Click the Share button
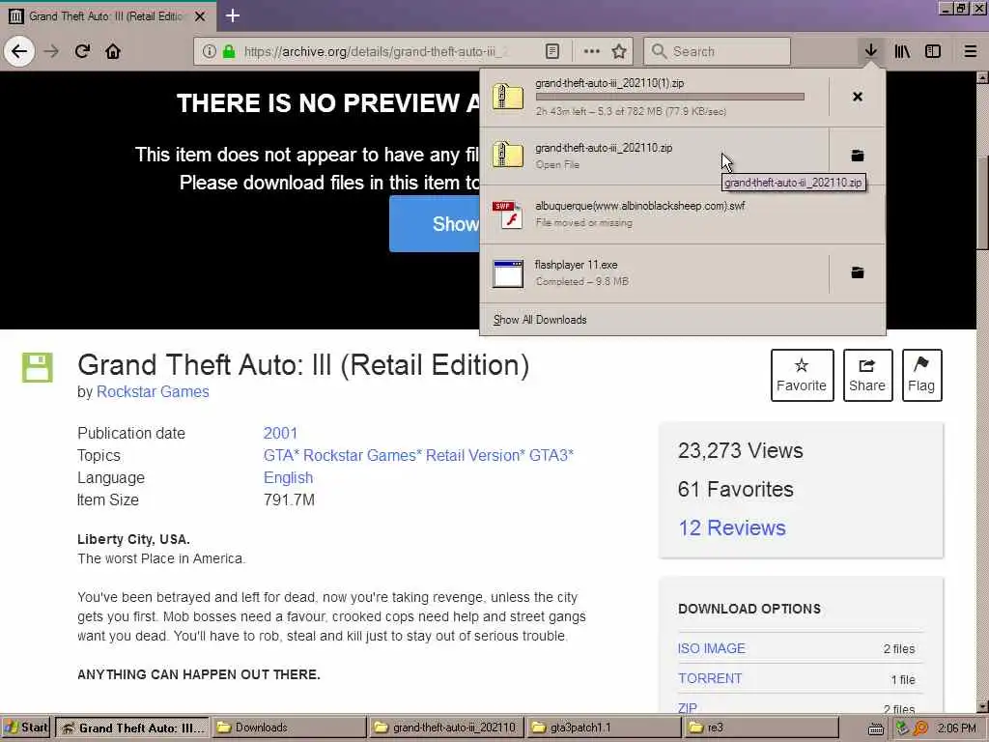The width and height of the screenshot is (989, 742). click(x=867, y=375)
